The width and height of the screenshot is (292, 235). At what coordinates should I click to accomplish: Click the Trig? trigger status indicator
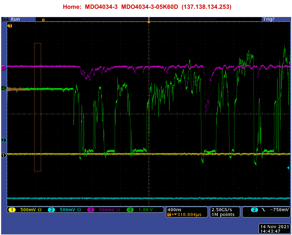click(x=268, y=19)
